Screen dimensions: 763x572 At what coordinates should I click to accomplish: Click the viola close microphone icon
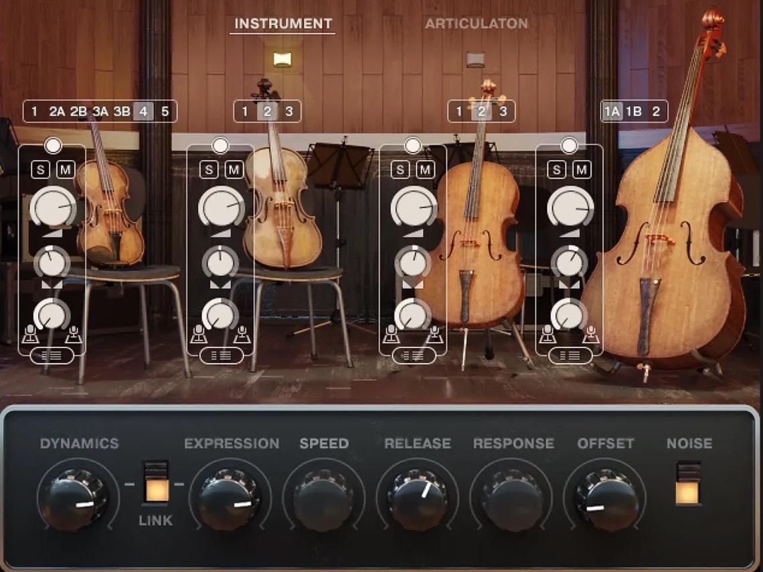199,334
